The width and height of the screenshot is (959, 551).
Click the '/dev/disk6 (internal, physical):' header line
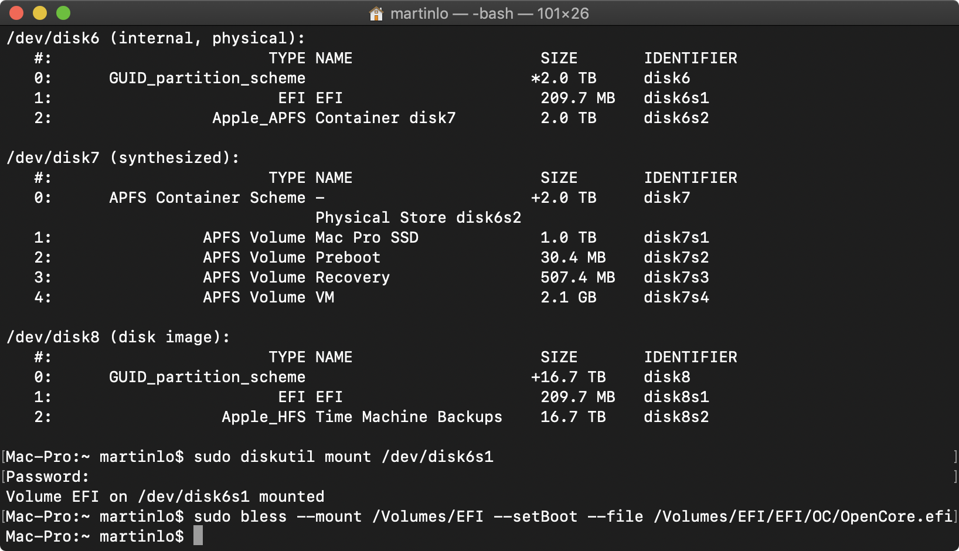tap(156, 38)
